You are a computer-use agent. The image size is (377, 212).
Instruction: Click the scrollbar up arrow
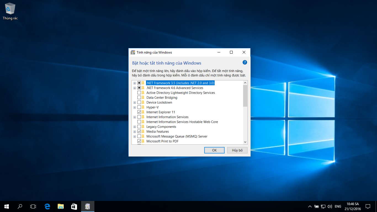245,83
